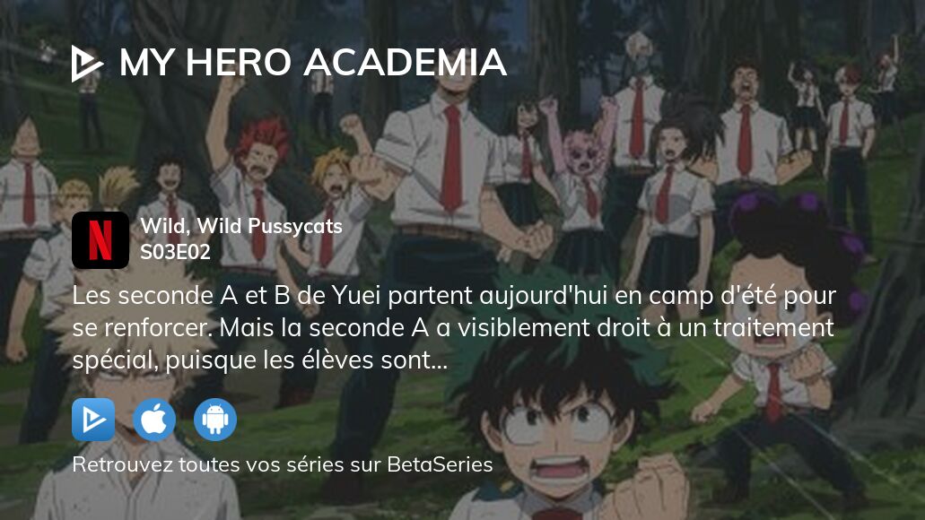Click the Android robot download icon
The image size is (925, 520).
coord(215,420)
